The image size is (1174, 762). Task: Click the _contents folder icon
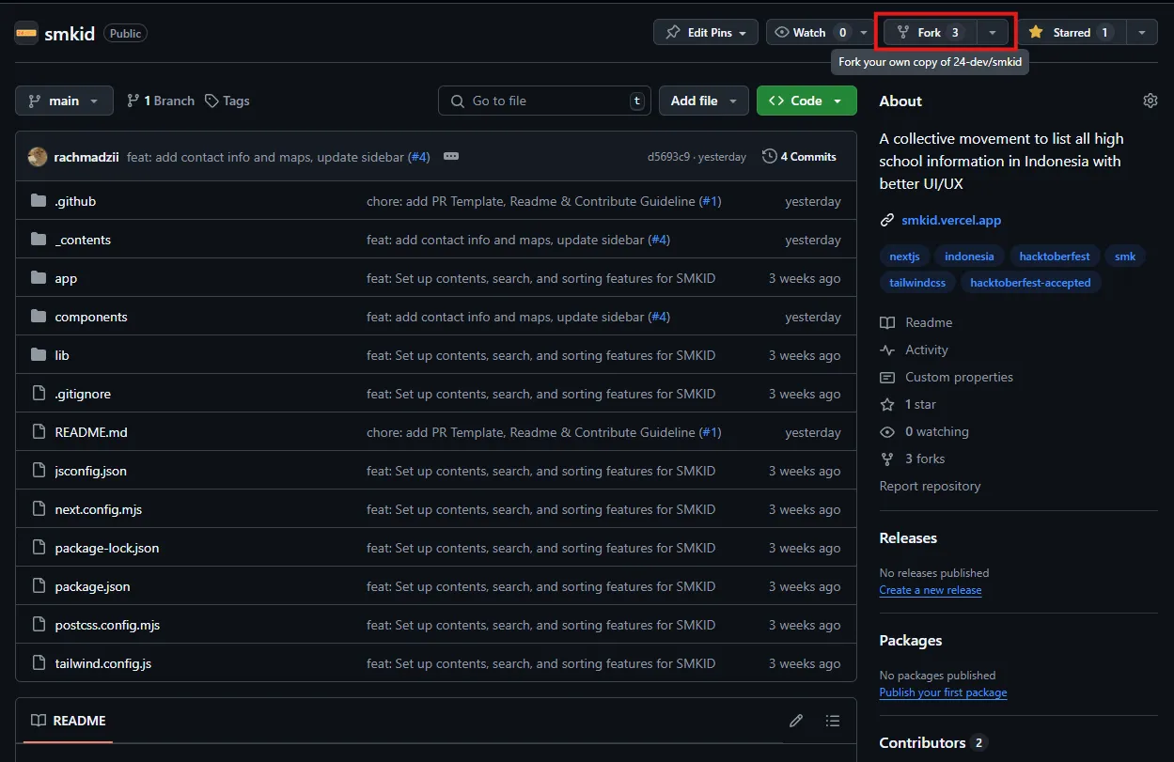39,240
